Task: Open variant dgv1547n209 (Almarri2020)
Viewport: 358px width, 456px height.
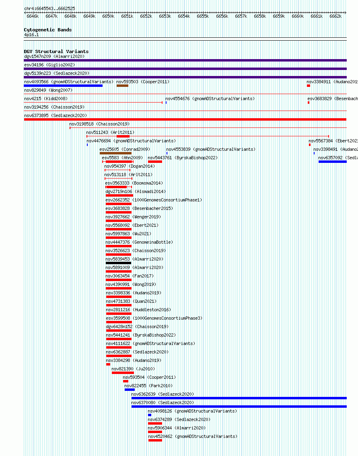Action: [x=54, y=56]
